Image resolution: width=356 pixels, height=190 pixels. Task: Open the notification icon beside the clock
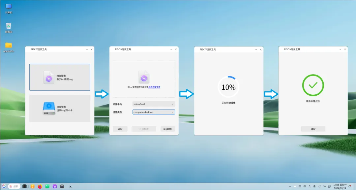[x=349, y=186]
